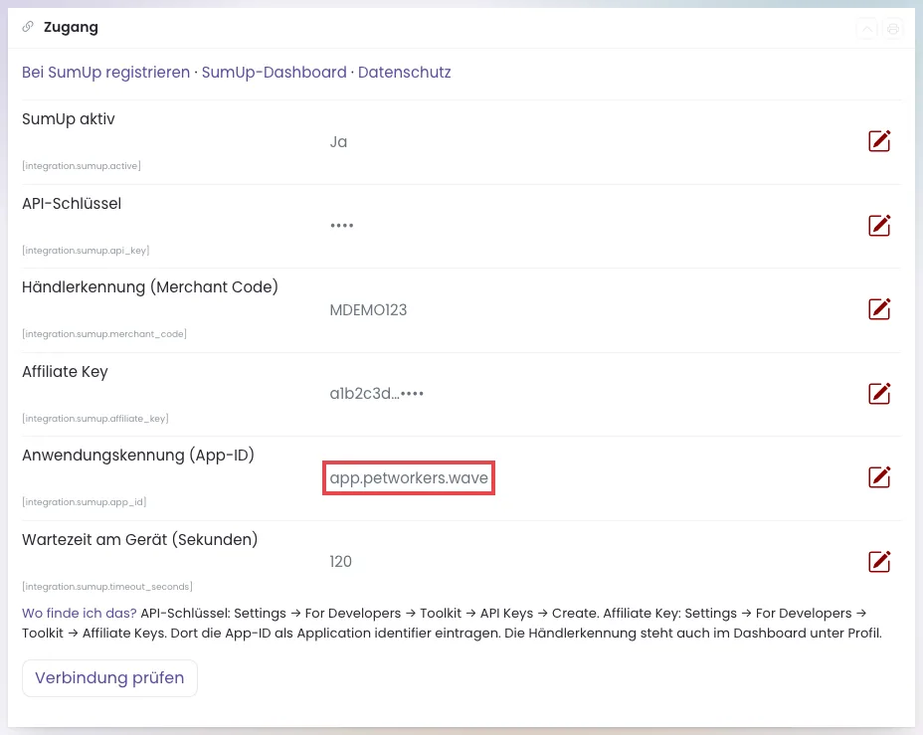Click the Verbindung prüfen button
Screen dimensions: 923x735
point(109,678)
